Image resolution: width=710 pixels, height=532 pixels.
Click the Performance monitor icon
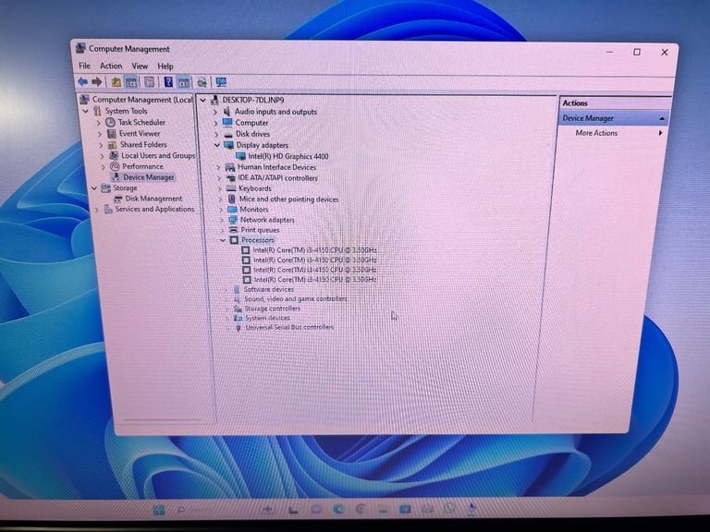pos(115,166)
